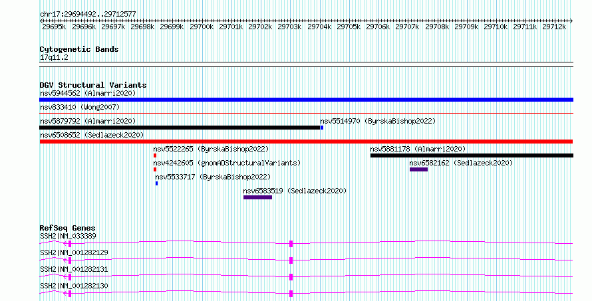Click the nsv6583519 purple variant bar

[x=257, y=197]
